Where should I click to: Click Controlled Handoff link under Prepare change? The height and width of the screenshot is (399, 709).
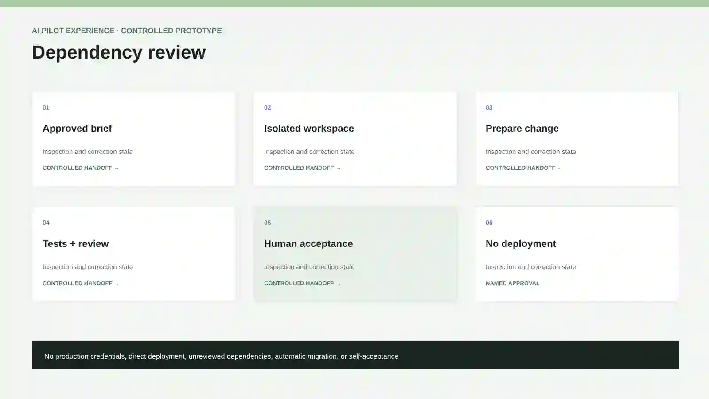(x=524, y=168)
